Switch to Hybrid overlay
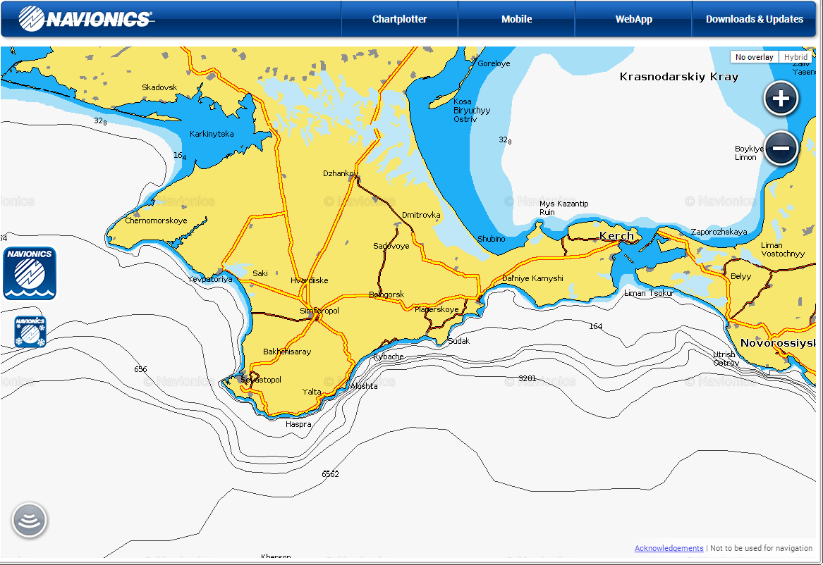The width and height of the screenshot is (823, 565). point(795,57)
